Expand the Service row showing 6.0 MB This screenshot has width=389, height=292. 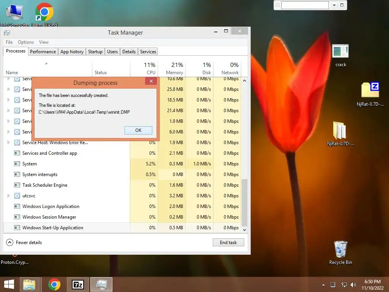pos(8,132)
